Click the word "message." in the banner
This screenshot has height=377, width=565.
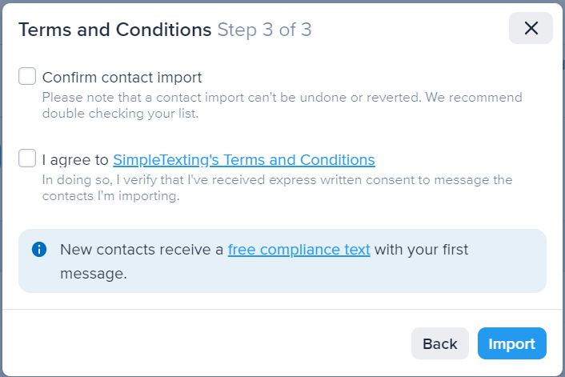tap(94, 274)
